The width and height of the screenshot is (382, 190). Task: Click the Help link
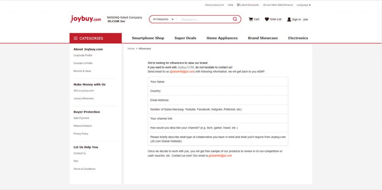click(231, 5)
